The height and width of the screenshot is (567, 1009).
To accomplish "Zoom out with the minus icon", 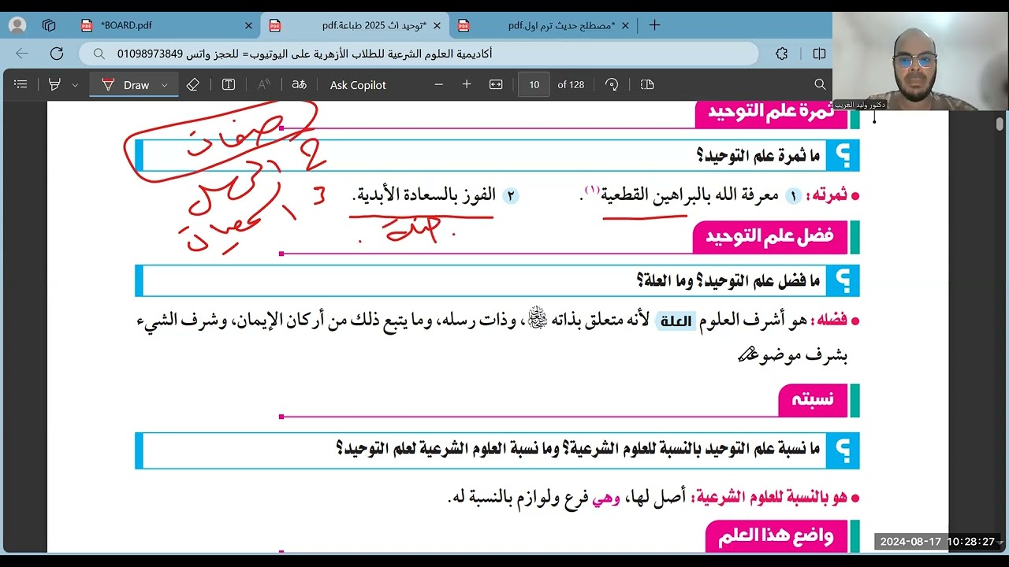I will pyautogui.click(x=439, y=84).
